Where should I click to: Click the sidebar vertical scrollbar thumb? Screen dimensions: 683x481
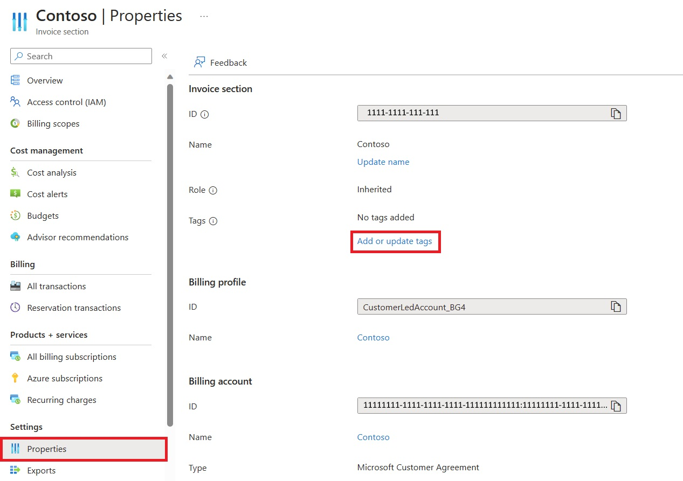(x=170, y=254)
